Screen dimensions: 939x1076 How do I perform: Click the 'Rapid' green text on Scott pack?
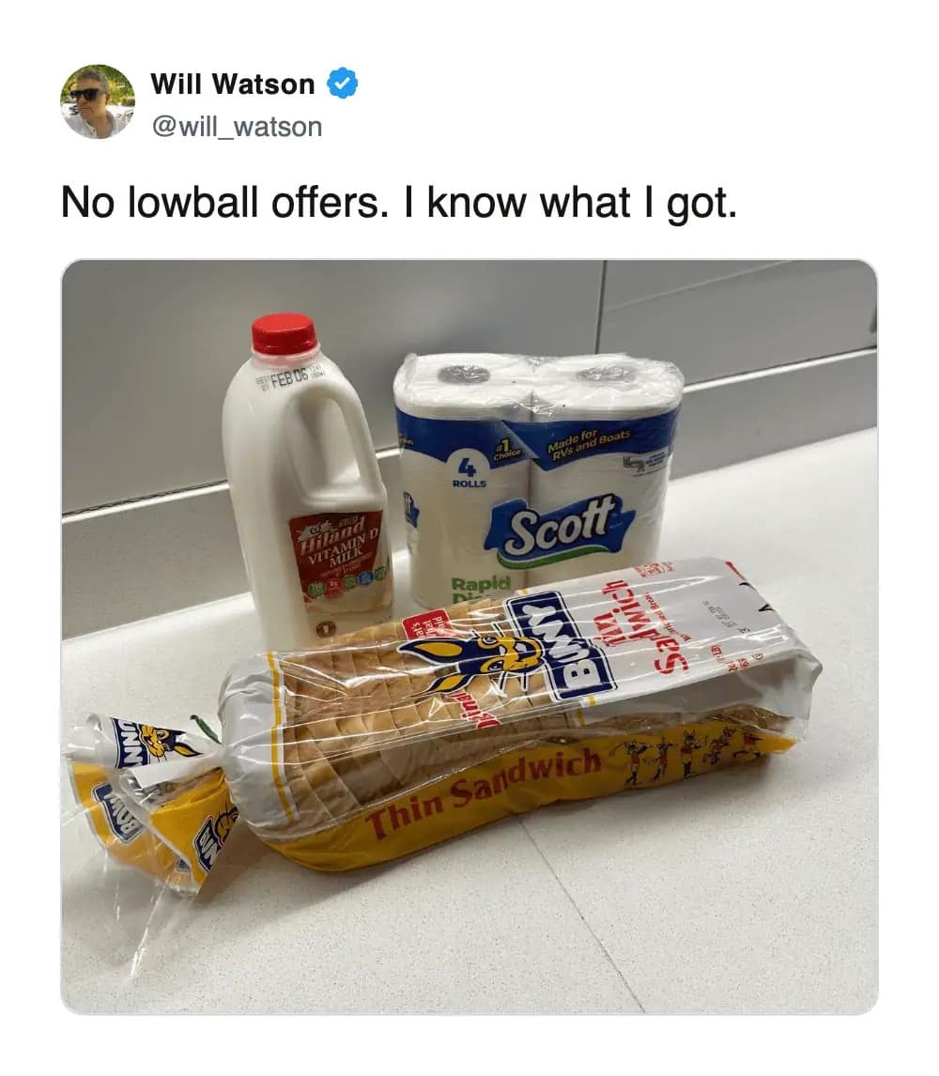click(x=481, y=584)
